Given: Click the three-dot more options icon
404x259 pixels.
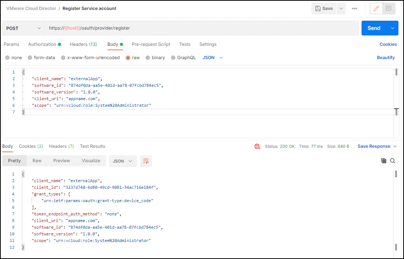Looking at the screenshot, I should pyautogui.click(x=355, y=8).
